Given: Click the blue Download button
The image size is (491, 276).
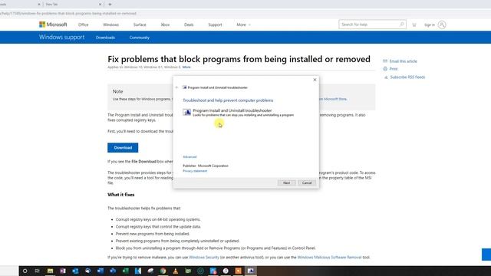Looking at the screenshot, I should tap(123, 148).
